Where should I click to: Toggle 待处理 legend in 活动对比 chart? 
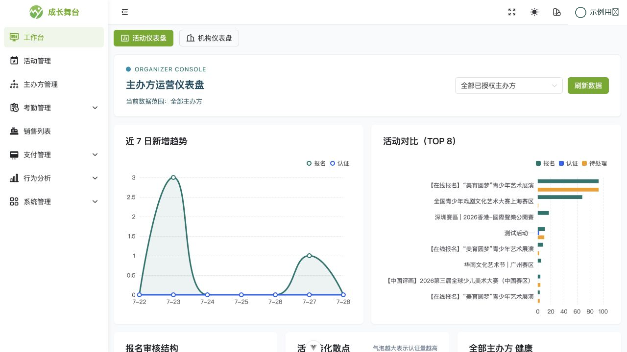coord(594,163)
